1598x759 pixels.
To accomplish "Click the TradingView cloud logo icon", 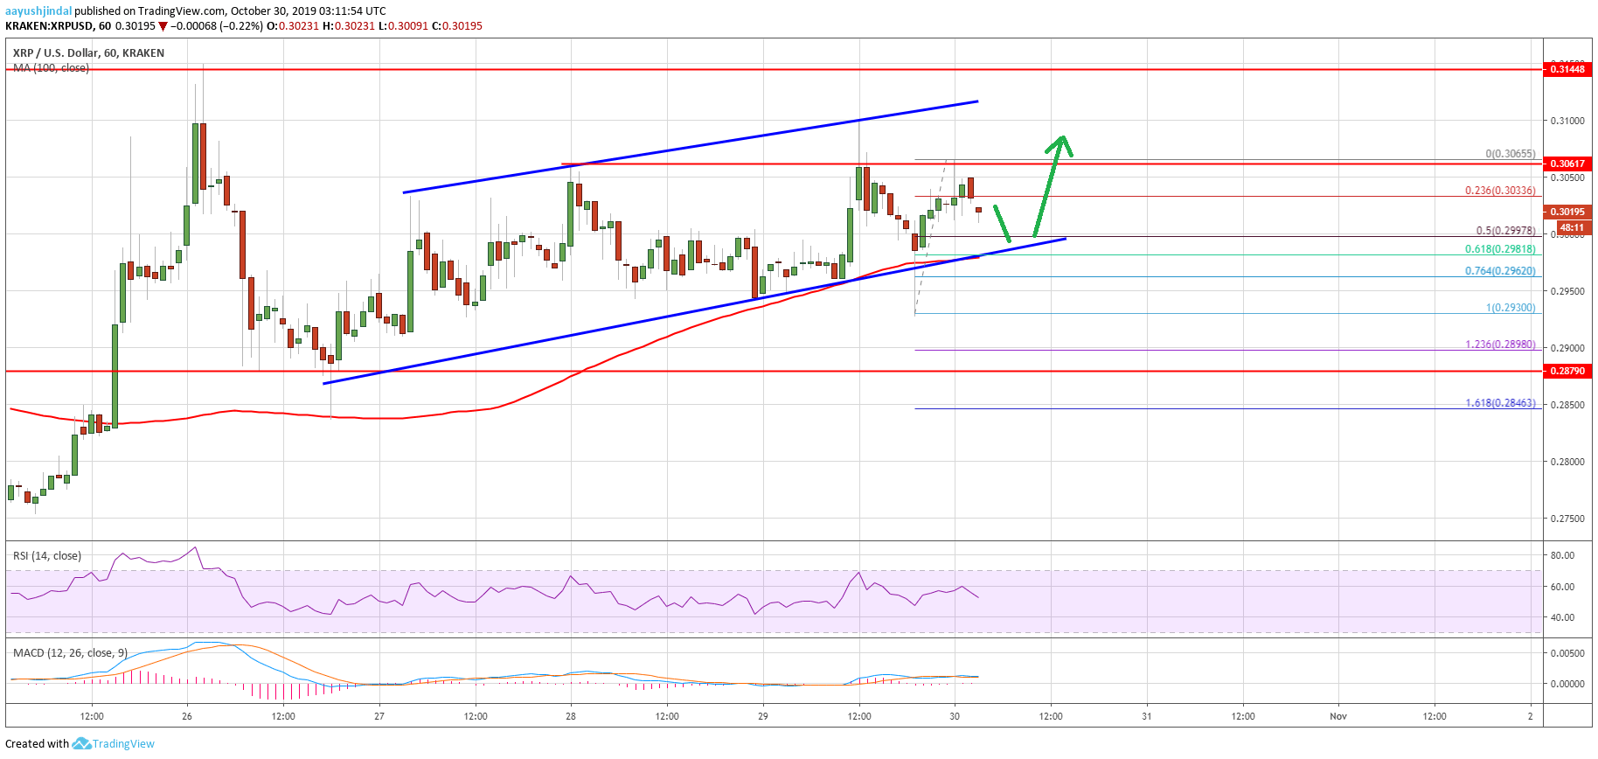I will point(81,744).
